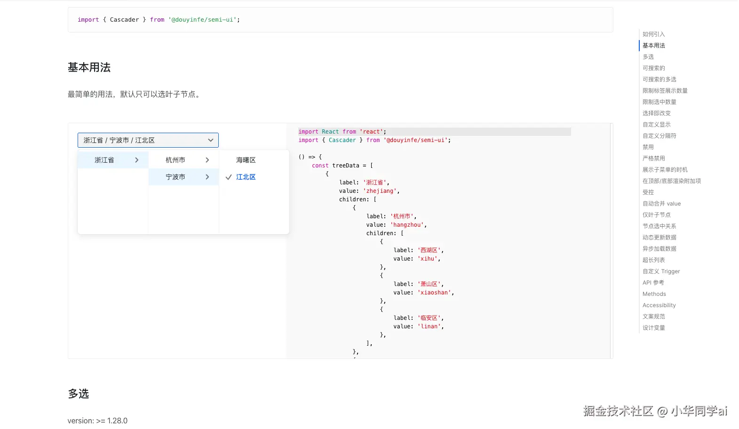Go to 多选 in the sidebar
The image size is (739, 429).
(648, 57)
